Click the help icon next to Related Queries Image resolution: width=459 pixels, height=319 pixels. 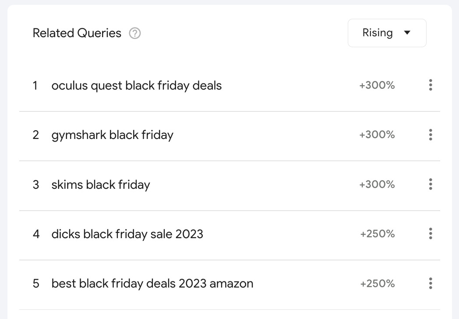point(135,33)
